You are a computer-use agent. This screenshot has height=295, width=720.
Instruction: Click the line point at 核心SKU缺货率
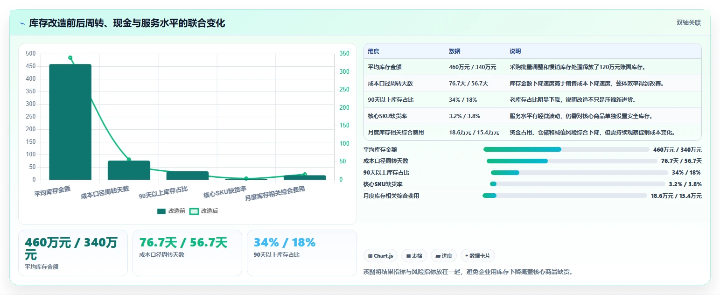pos(246,179)
